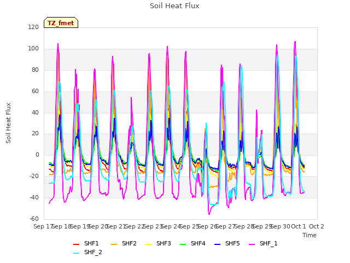
Task: Click the 120 y-axis tick label
Action: (33, 27)
